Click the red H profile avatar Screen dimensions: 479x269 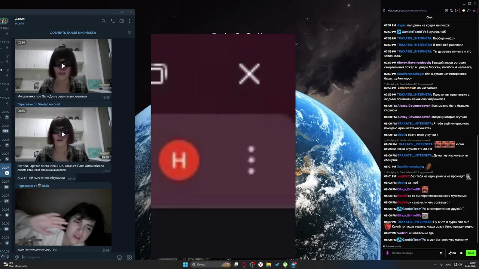179,160
